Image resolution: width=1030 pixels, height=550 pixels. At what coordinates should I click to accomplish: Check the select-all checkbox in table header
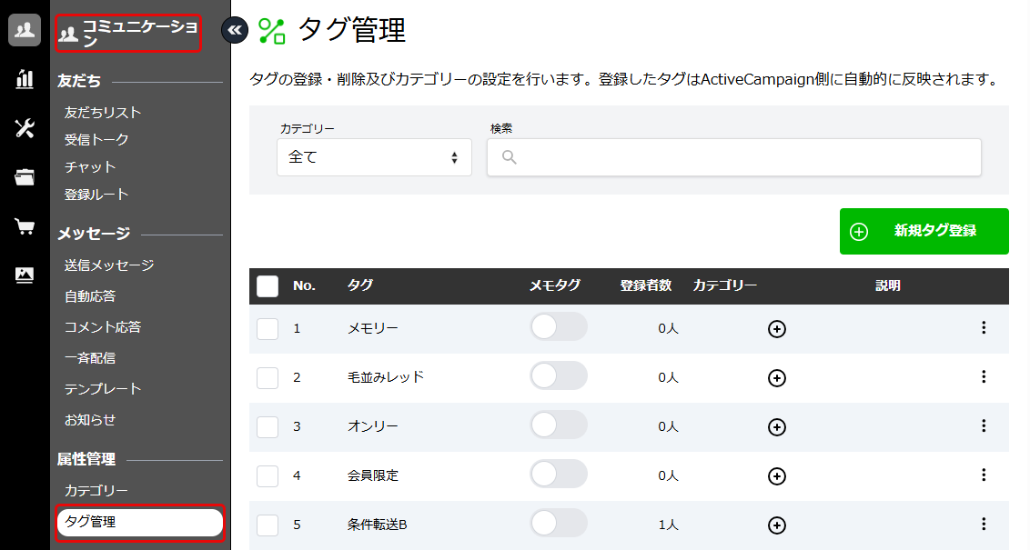pyautogui.click(x=268, y=286)
